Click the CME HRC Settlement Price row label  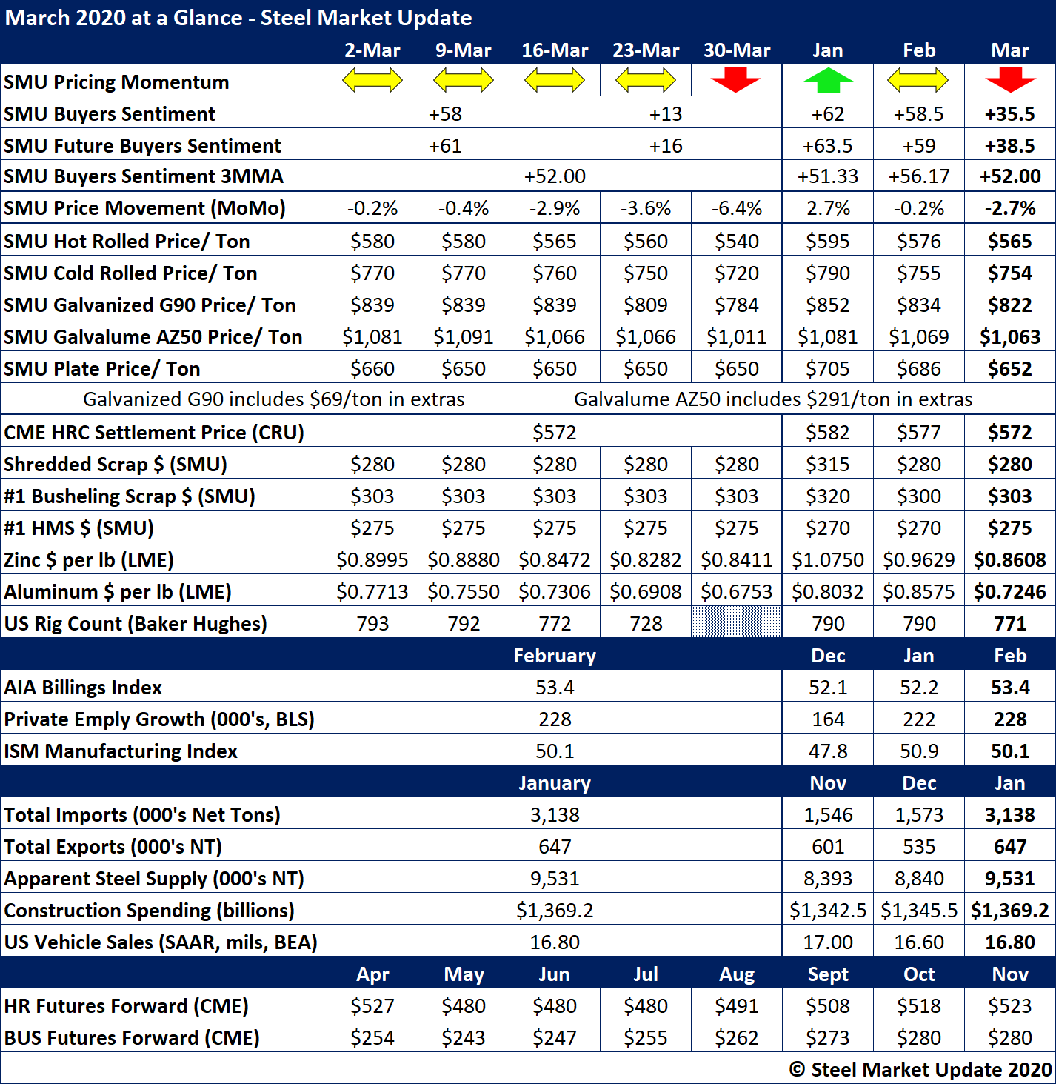click(x=154, y=433)
